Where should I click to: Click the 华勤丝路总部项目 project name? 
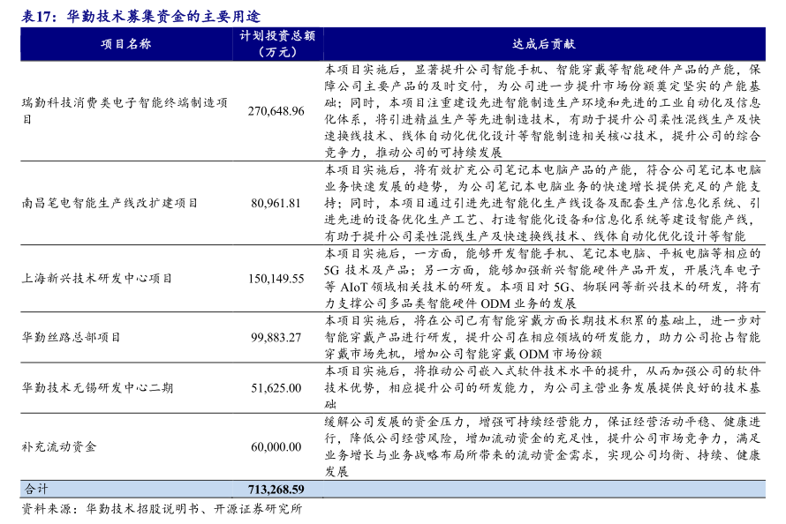[72, 337]
